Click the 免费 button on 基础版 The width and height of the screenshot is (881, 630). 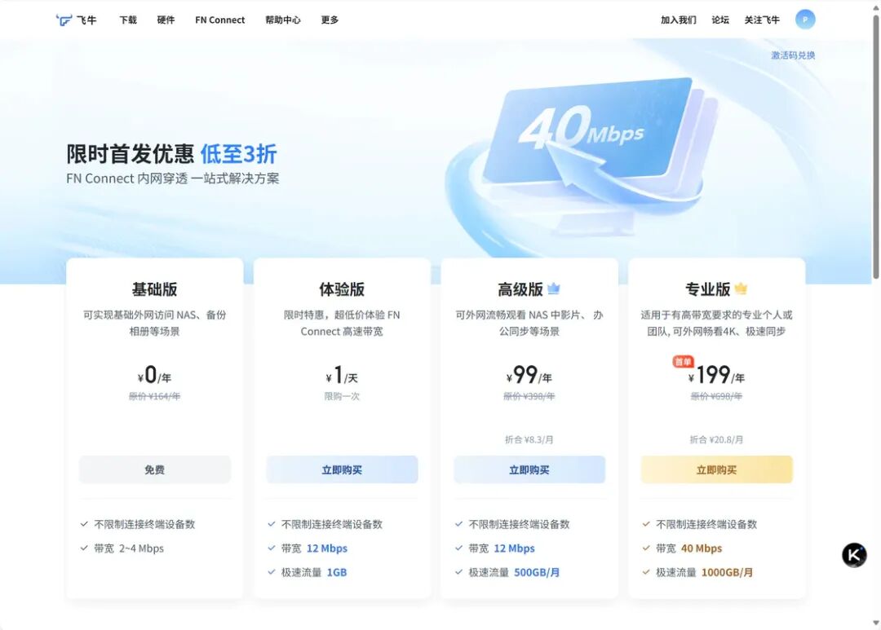(154, 469)
